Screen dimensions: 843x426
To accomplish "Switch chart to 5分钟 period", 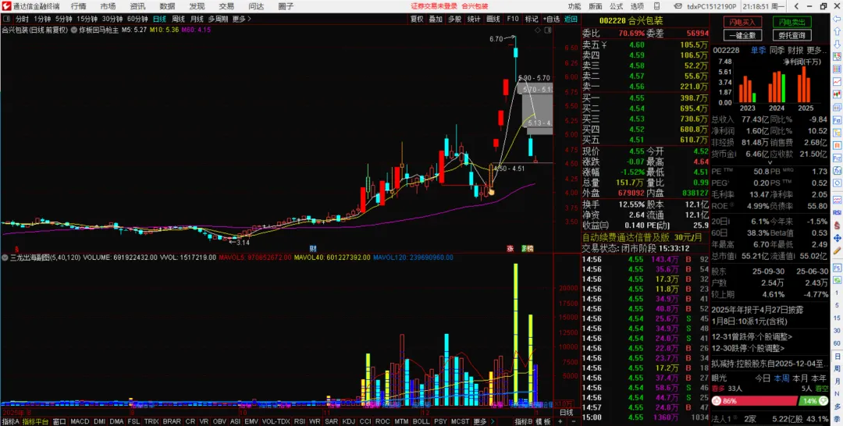I will 63,19.
